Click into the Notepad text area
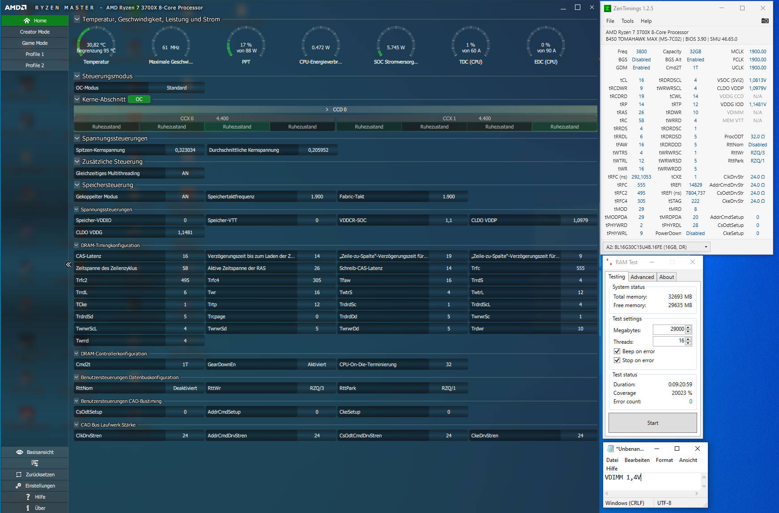This screenshot has height=513, width=779. [652, 482]
